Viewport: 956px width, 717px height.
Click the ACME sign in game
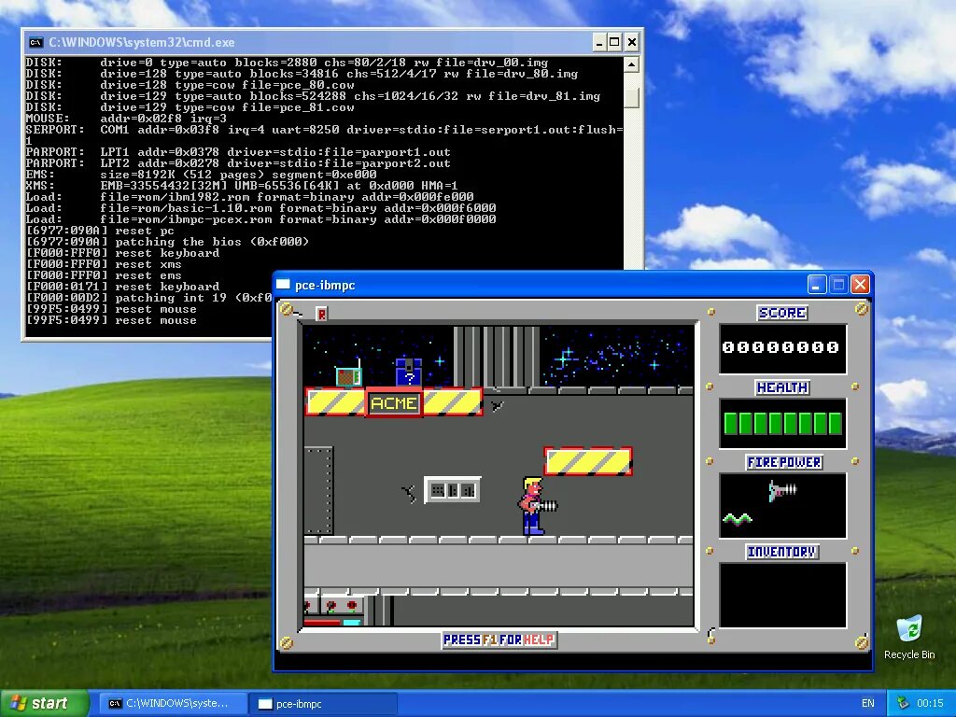tap(394, 403)
